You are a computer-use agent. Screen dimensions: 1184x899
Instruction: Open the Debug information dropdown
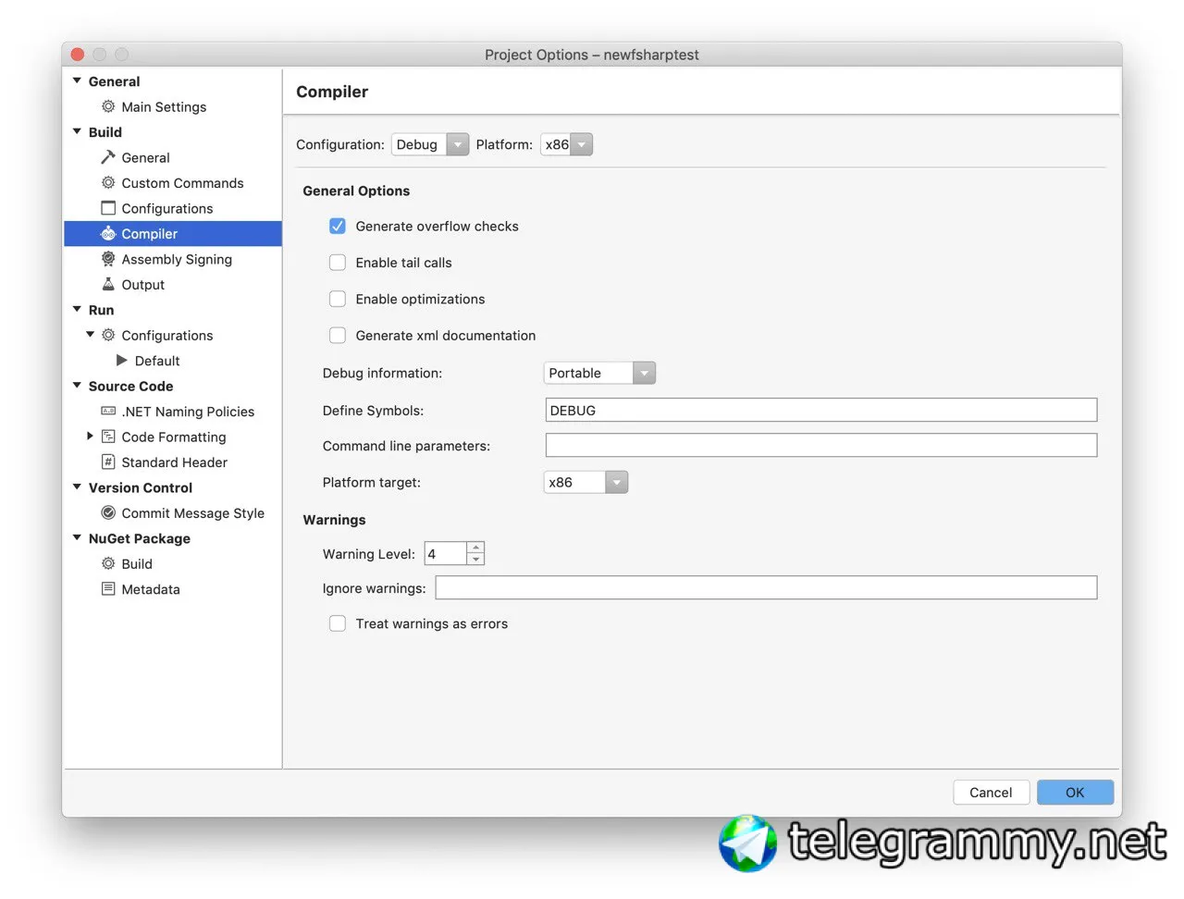599,373
